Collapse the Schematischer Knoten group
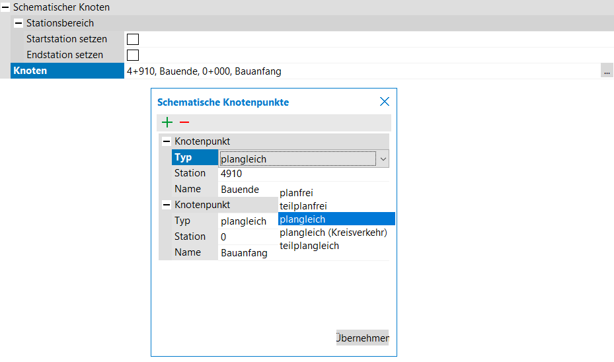This screenshot has width=614, height=362. (x=5, y=7)
